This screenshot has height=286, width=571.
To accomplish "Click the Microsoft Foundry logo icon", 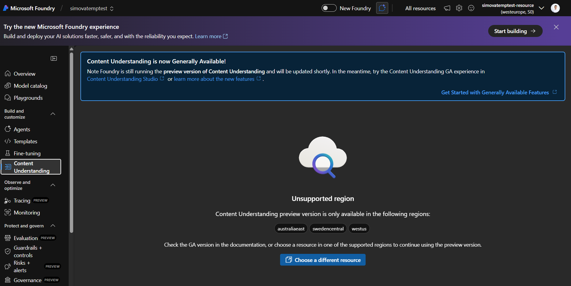I will [x=5, y=8].
